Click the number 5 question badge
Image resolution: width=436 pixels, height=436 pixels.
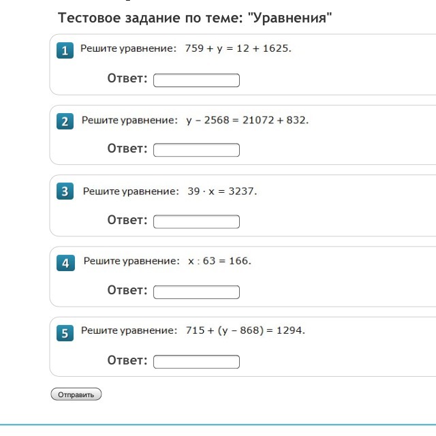pyautogui.click(x=65, y=333)
